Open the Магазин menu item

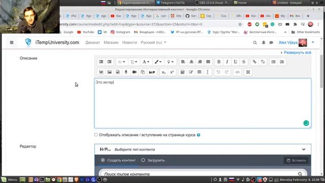(111, 43)
